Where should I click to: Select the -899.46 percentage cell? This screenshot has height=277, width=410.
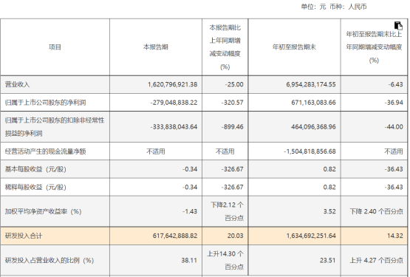point(233,127)
